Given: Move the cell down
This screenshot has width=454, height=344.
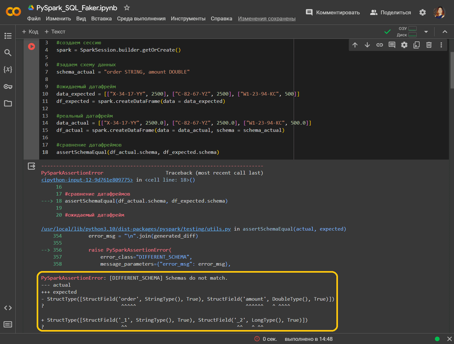Looking at the screenshot, I should (367, 45).
